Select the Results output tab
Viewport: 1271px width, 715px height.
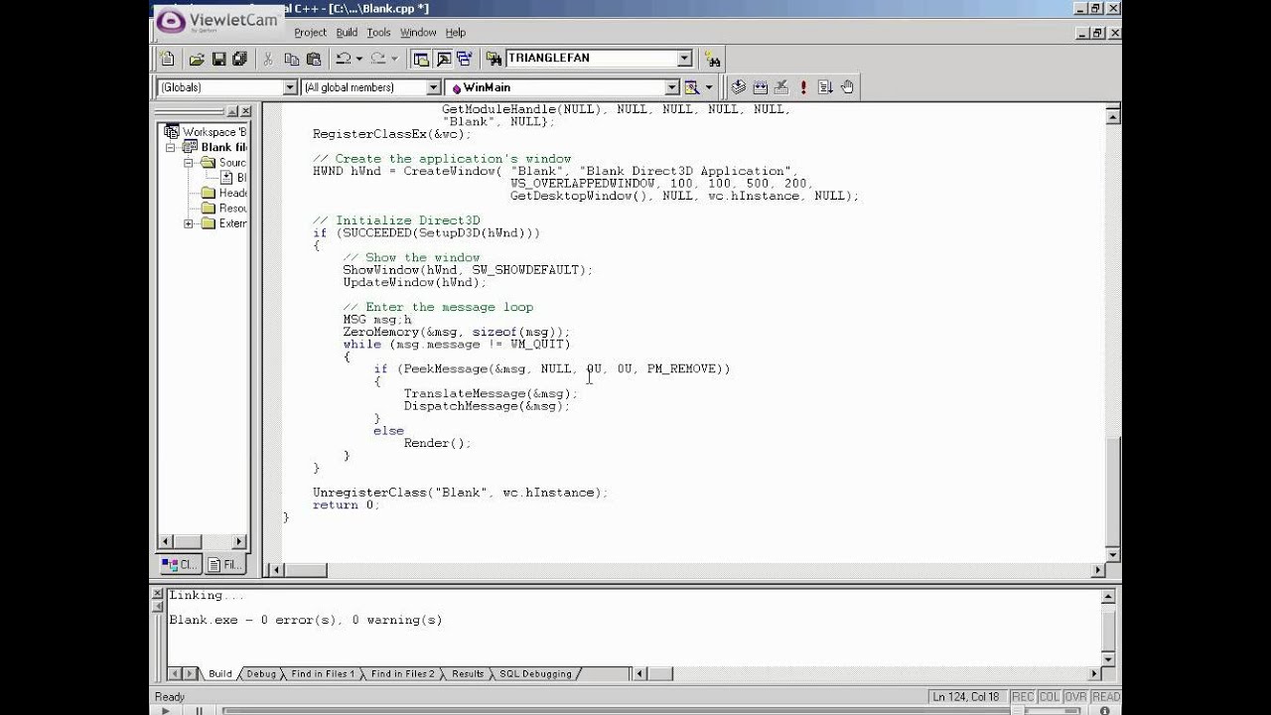click(468, 673)
